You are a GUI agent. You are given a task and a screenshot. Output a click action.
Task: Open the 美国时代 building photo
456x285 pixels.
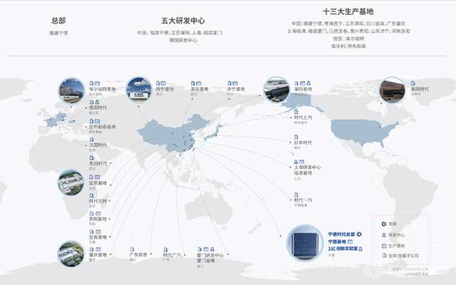(x=393, y=90)
